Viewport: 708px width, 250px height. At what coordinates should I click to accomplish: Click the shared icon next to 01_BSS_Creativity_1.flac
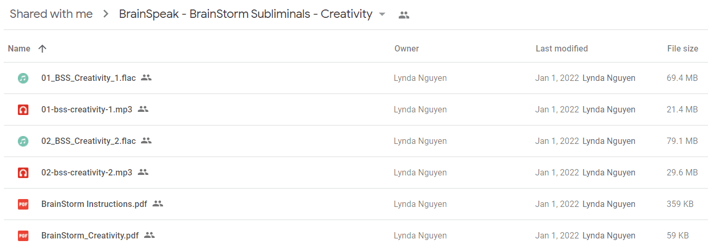(x=146, y=78)
